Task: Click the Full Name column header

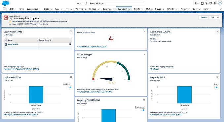Action: [21, 40]
